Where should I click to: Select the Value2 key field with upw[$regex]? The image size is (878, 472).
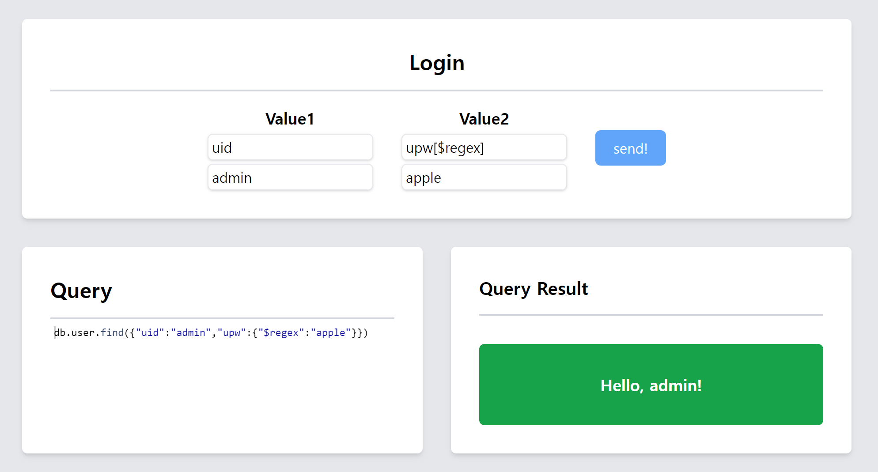click(484, 147)
